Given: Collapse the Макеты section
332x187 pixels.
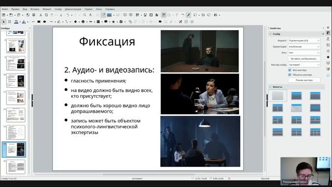Looking at the screenshot, I should click(270, 87).
